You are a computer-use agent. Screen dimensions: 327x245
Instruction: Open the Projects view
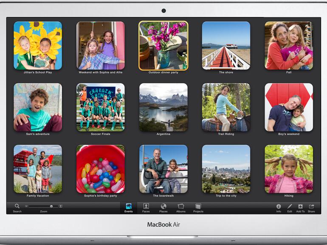[198, 208]
